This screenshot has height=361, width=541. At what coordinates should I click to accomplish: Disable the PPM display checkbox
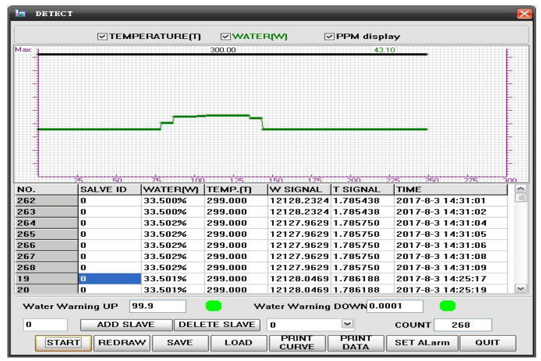tap(330, 36)
